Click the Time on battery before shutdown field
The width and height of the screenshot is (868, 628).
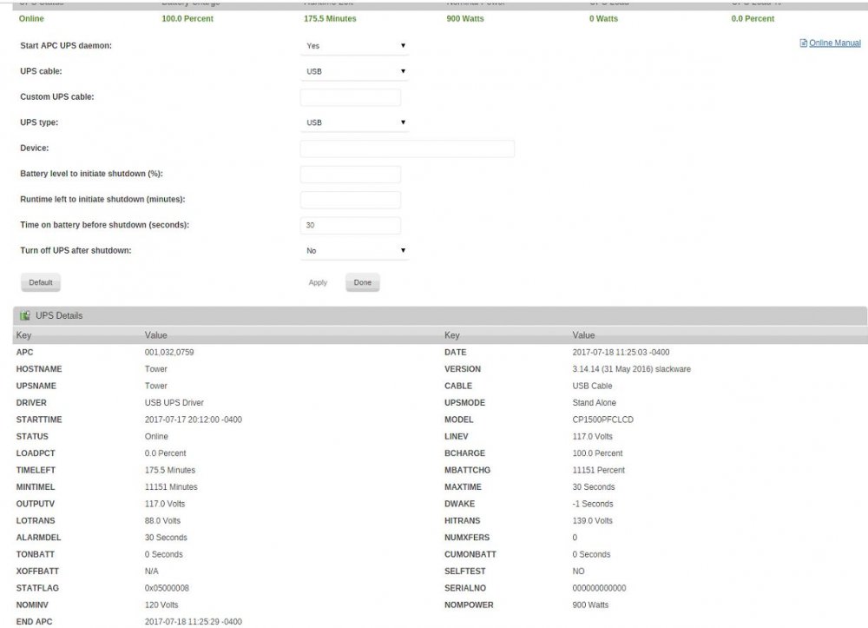(351, 225)
